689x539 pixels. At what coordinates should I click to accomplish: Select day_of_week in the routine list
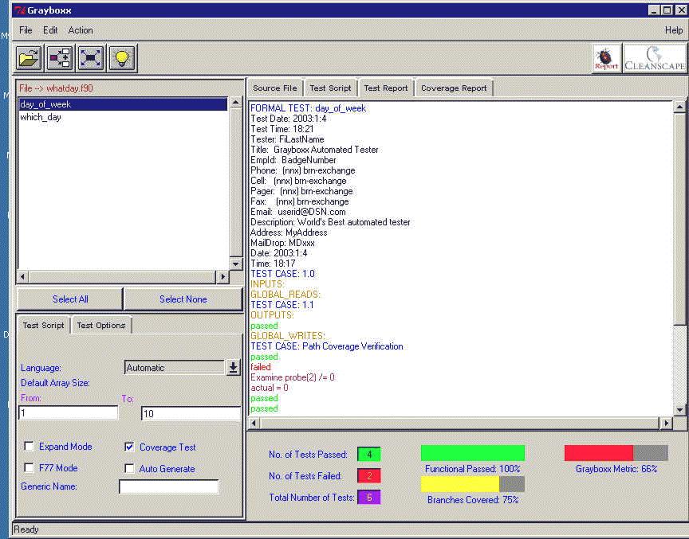click(x=123, y=104)
